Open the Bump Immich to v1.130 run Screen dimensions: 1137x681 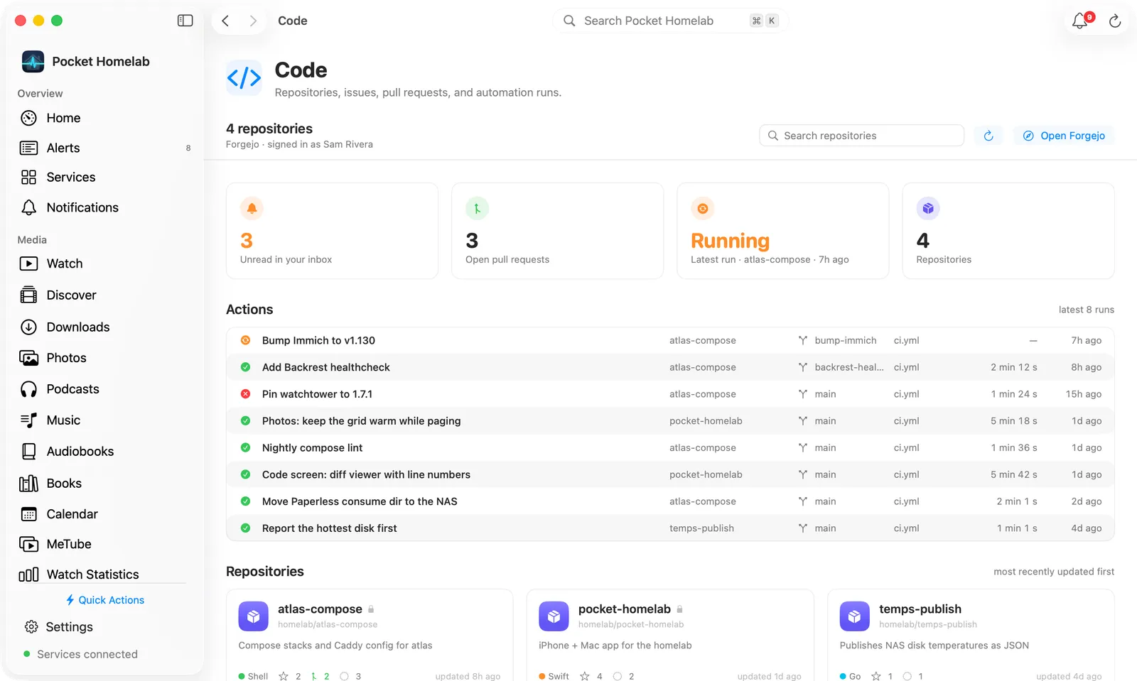point(670,340)
